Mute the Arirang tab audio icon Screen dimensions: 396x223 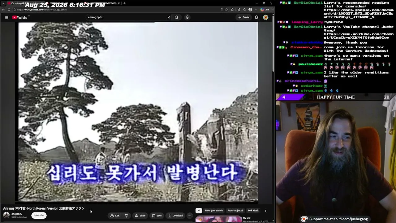click(x=13, y=3)
